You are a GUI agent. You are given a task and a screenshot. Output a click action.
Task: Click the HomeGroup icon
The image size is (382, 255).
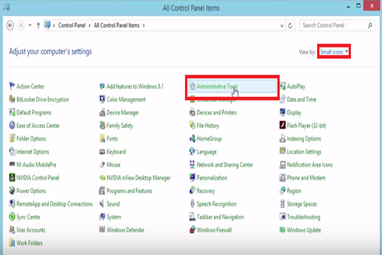[192, 138]
